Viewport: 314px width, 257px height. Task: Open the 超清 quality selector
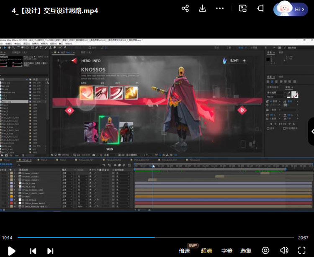[x=206, y=251]
